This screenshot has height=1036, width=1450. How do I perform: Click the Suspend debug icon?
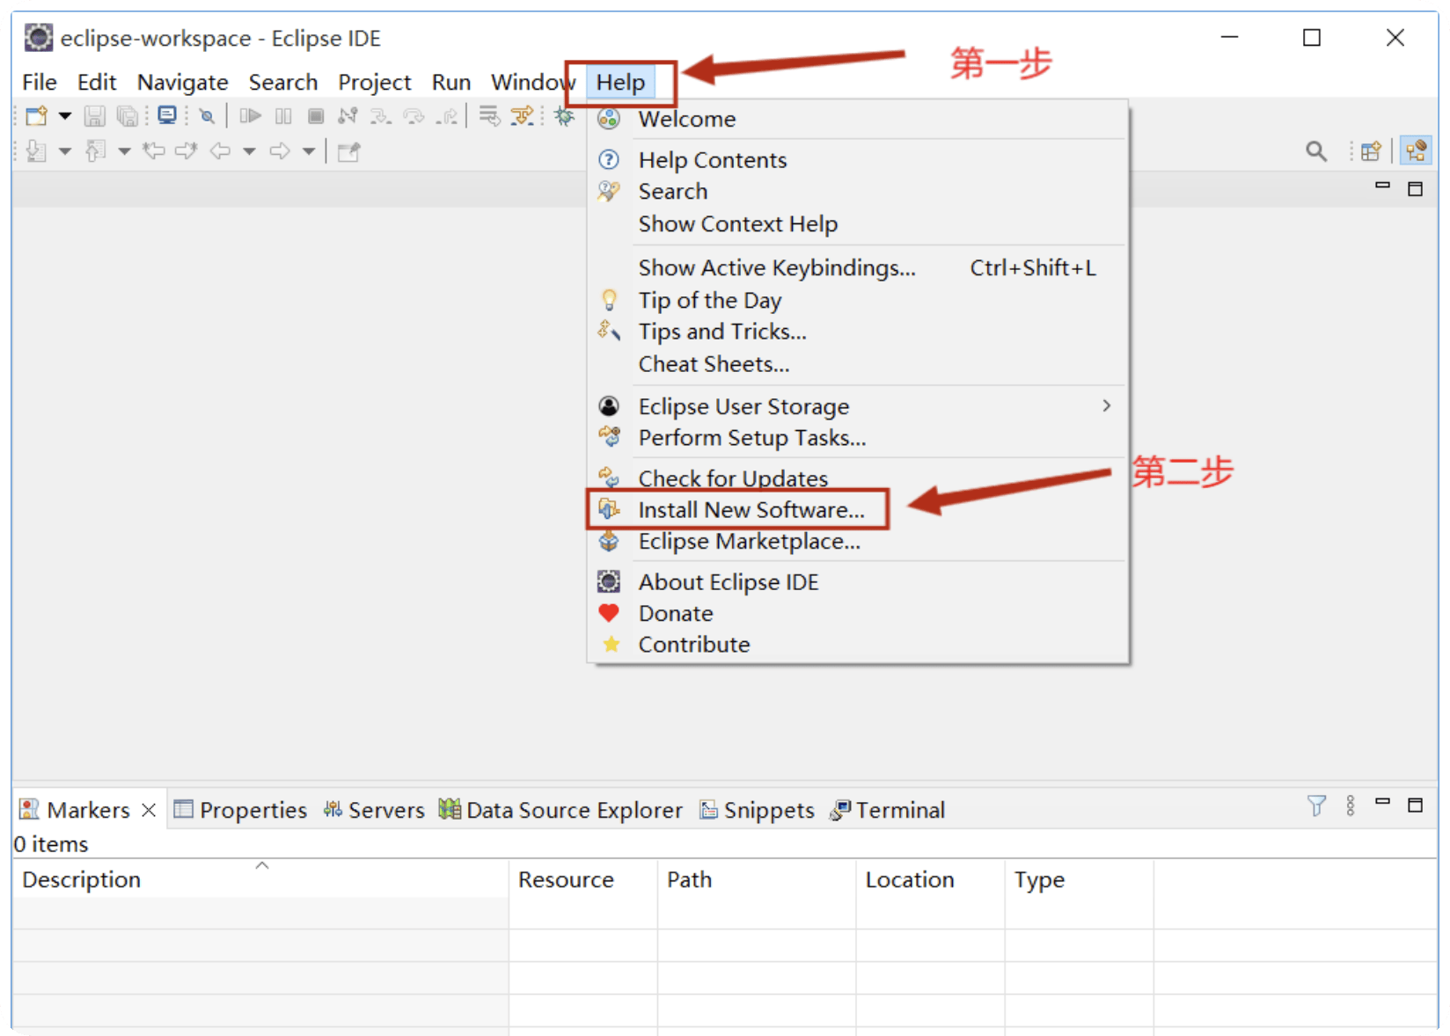(x=283, y=116)
